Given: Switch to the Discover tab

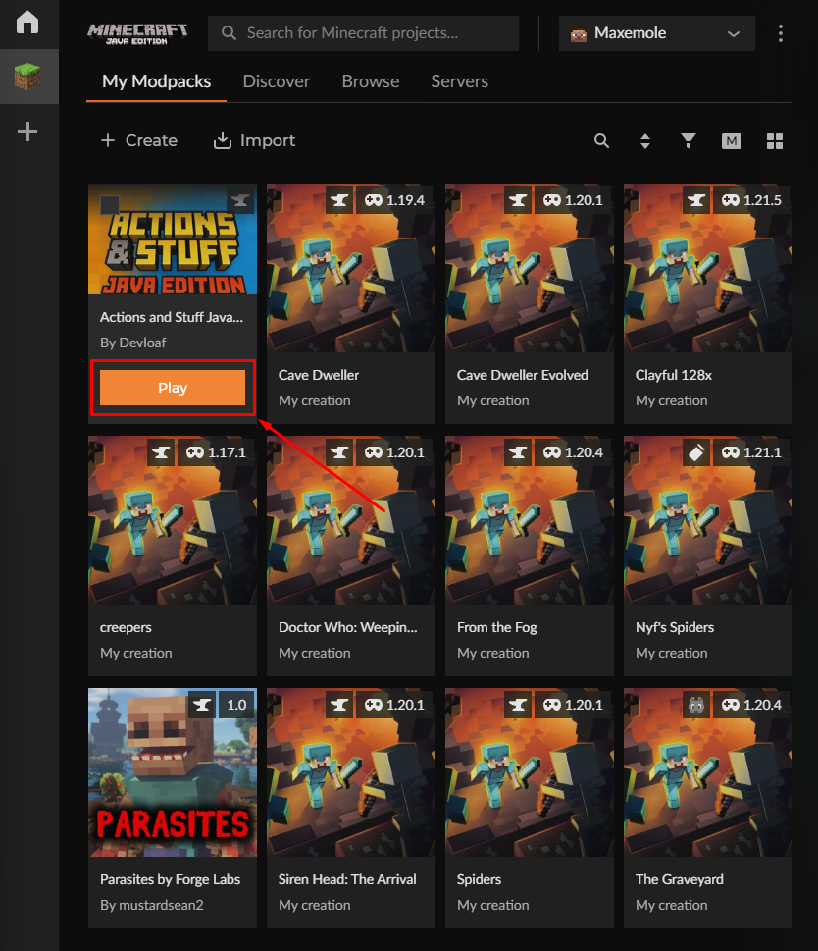Looking at the screenshot, I should click(276, 81).
